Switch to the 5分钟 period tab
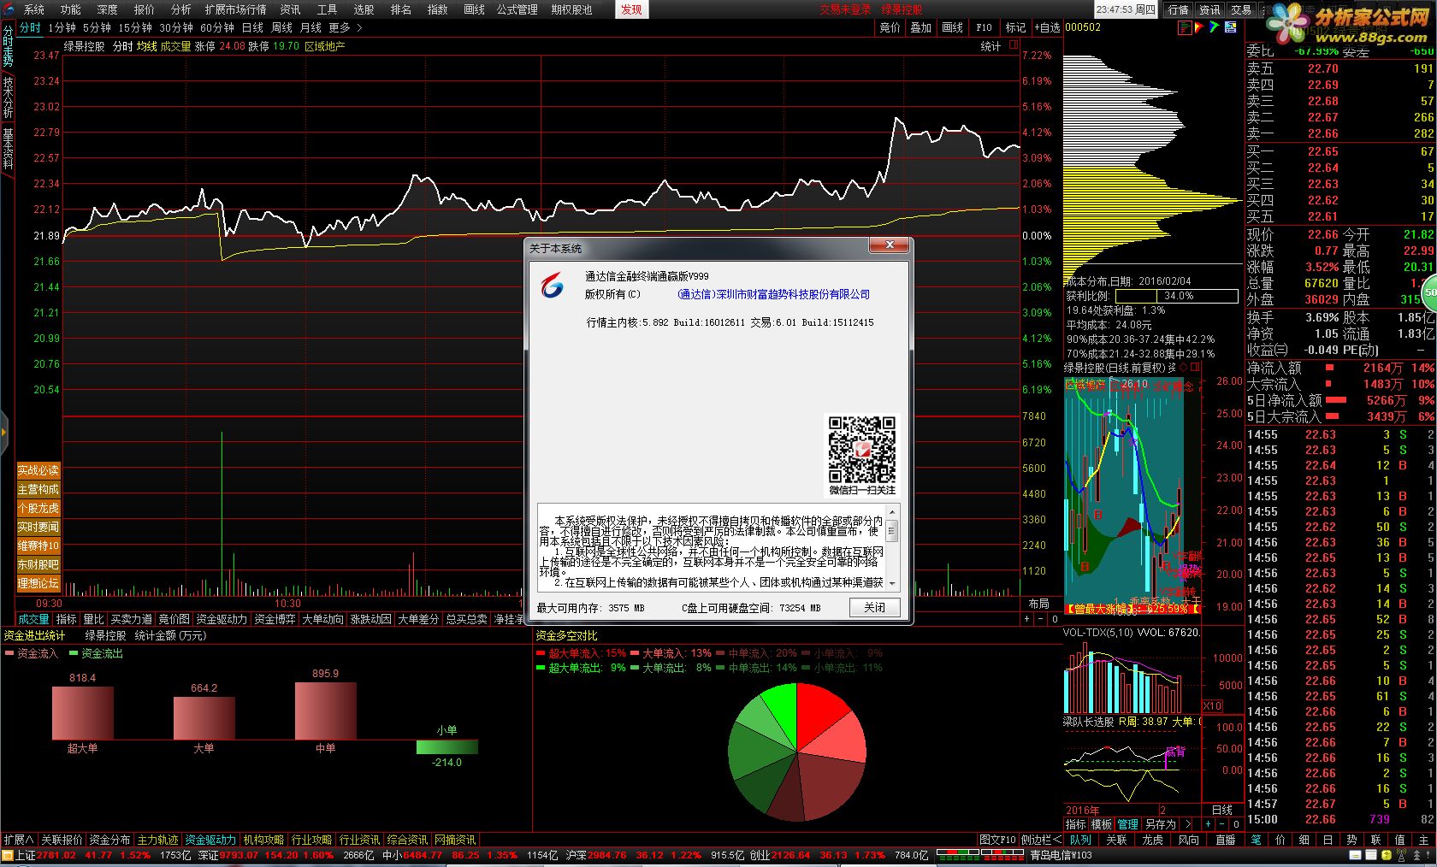The height and width of the screenshot is (867, 1437). (97, 27)
